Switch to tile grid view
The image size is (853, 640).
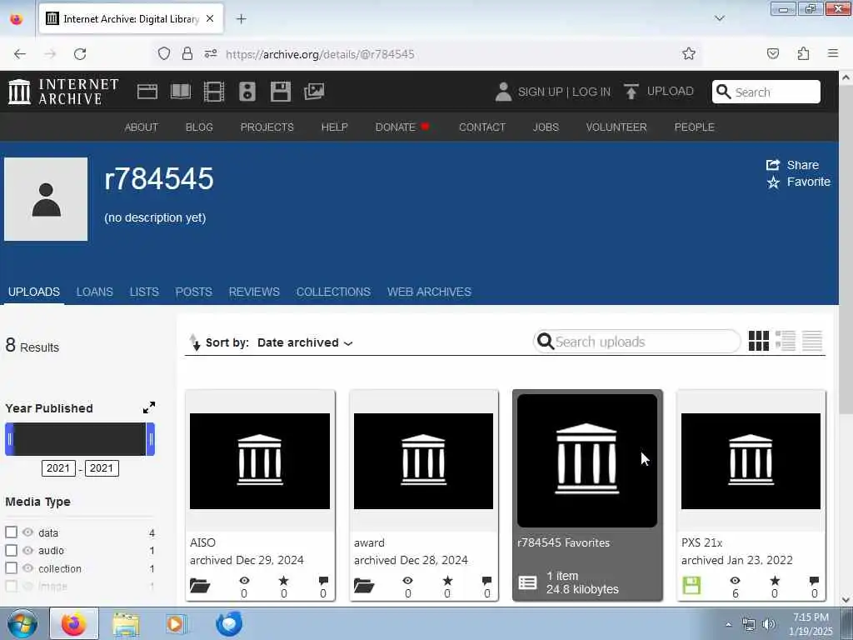point(758,341)
